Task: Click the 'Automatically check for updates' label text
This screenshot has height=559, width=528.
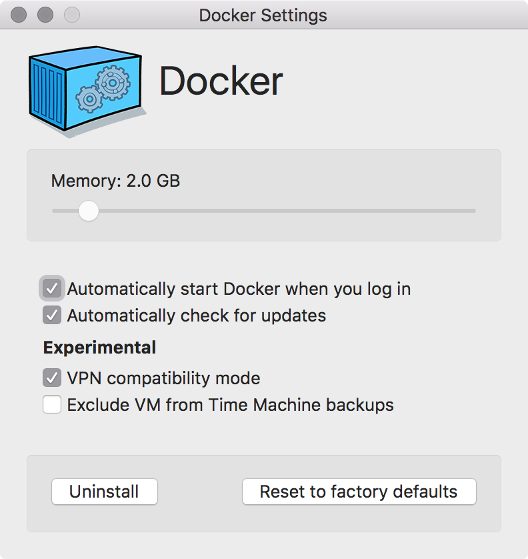Action: pos(197,315)
